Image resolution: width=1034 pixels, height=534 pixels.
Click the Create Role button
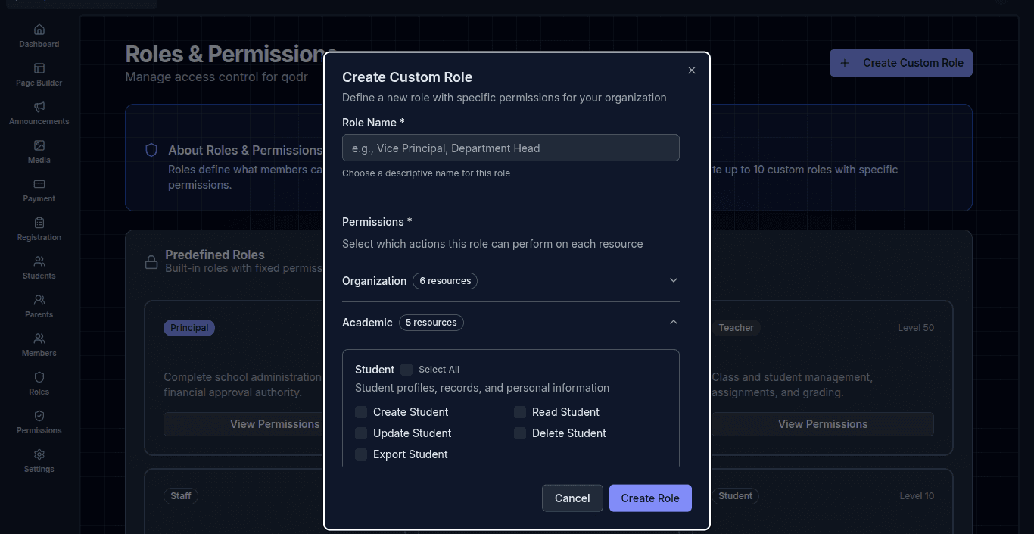point(650,498)
